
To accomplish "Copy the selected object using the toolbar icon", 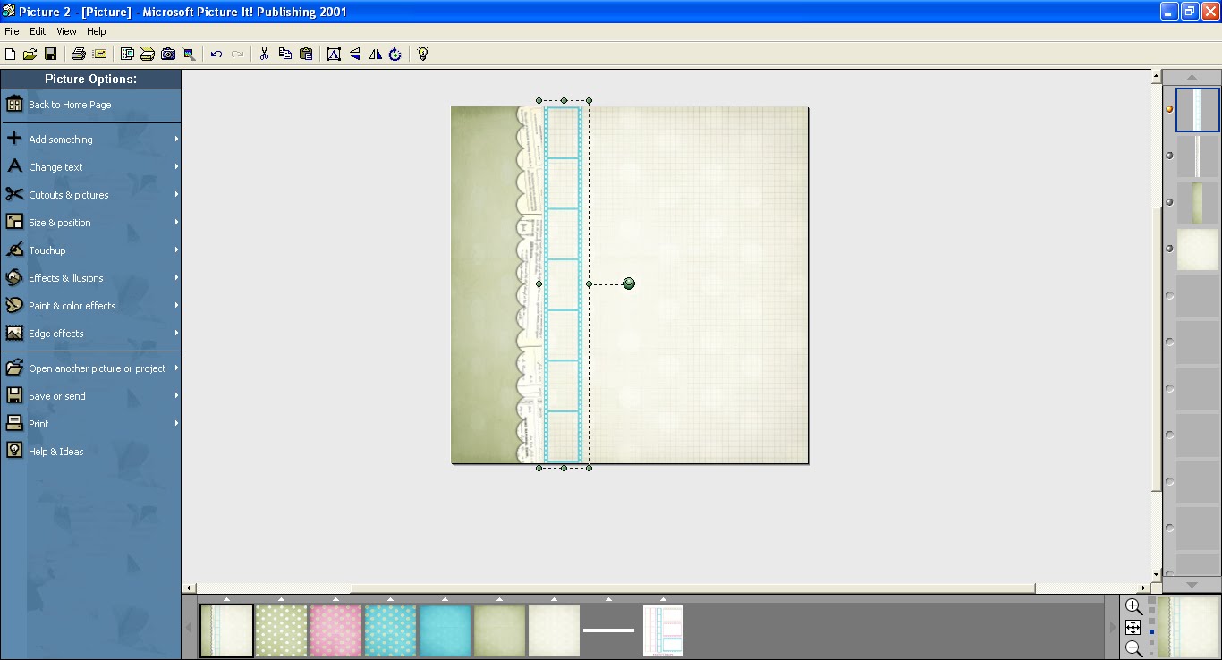I will pos(285,54).
